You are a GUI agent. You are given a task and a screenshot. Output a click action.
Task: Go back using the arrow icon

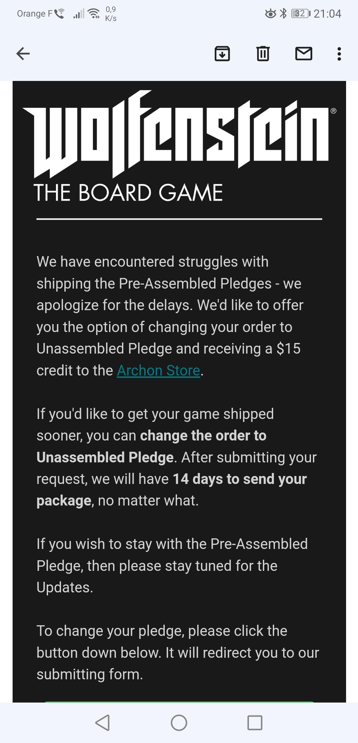(x=23, y=53)
